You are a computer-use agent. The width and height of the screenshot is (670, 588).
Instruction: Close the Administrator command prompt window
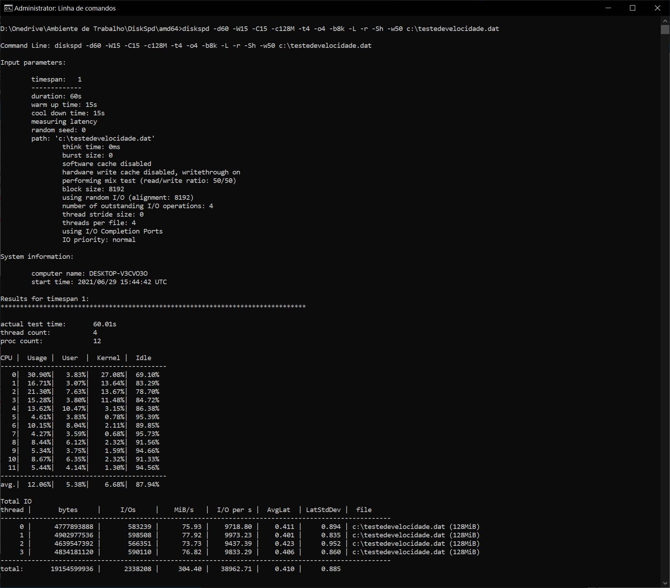[657, 8]
